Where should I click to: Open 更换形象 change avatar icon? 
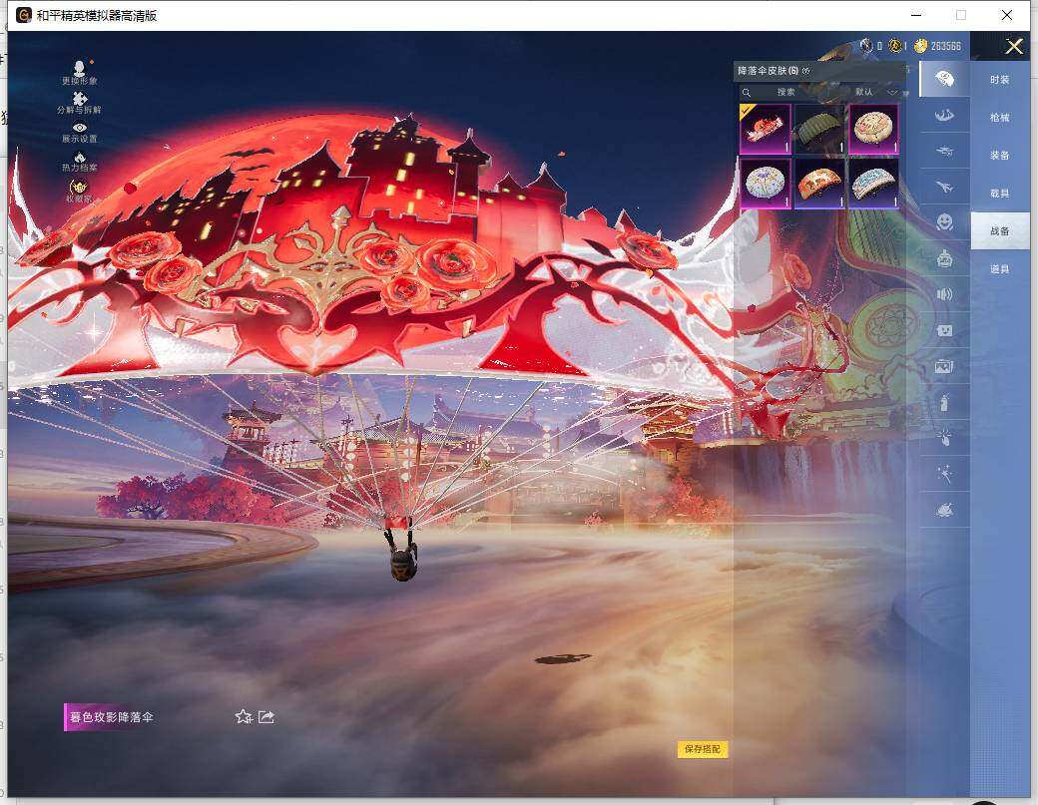point(80,72)
